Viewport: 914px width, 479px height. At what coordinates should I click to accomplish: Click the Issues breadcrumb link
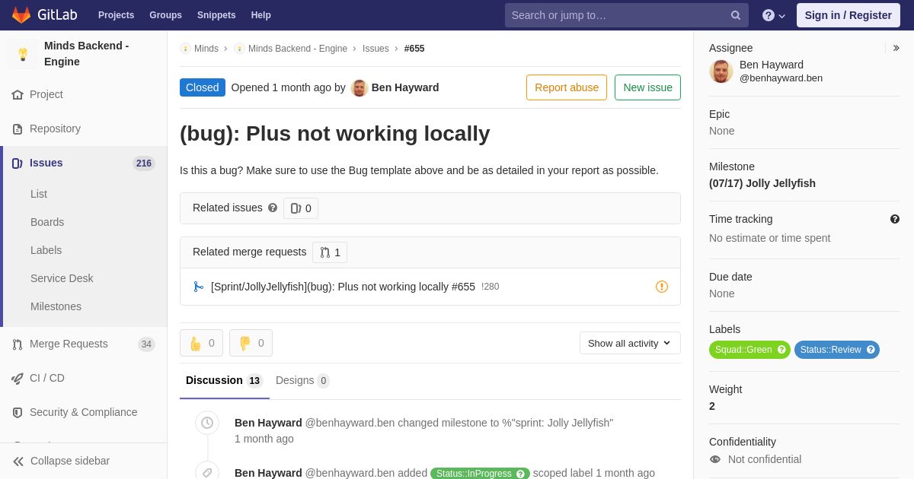[x=376, y=49]
